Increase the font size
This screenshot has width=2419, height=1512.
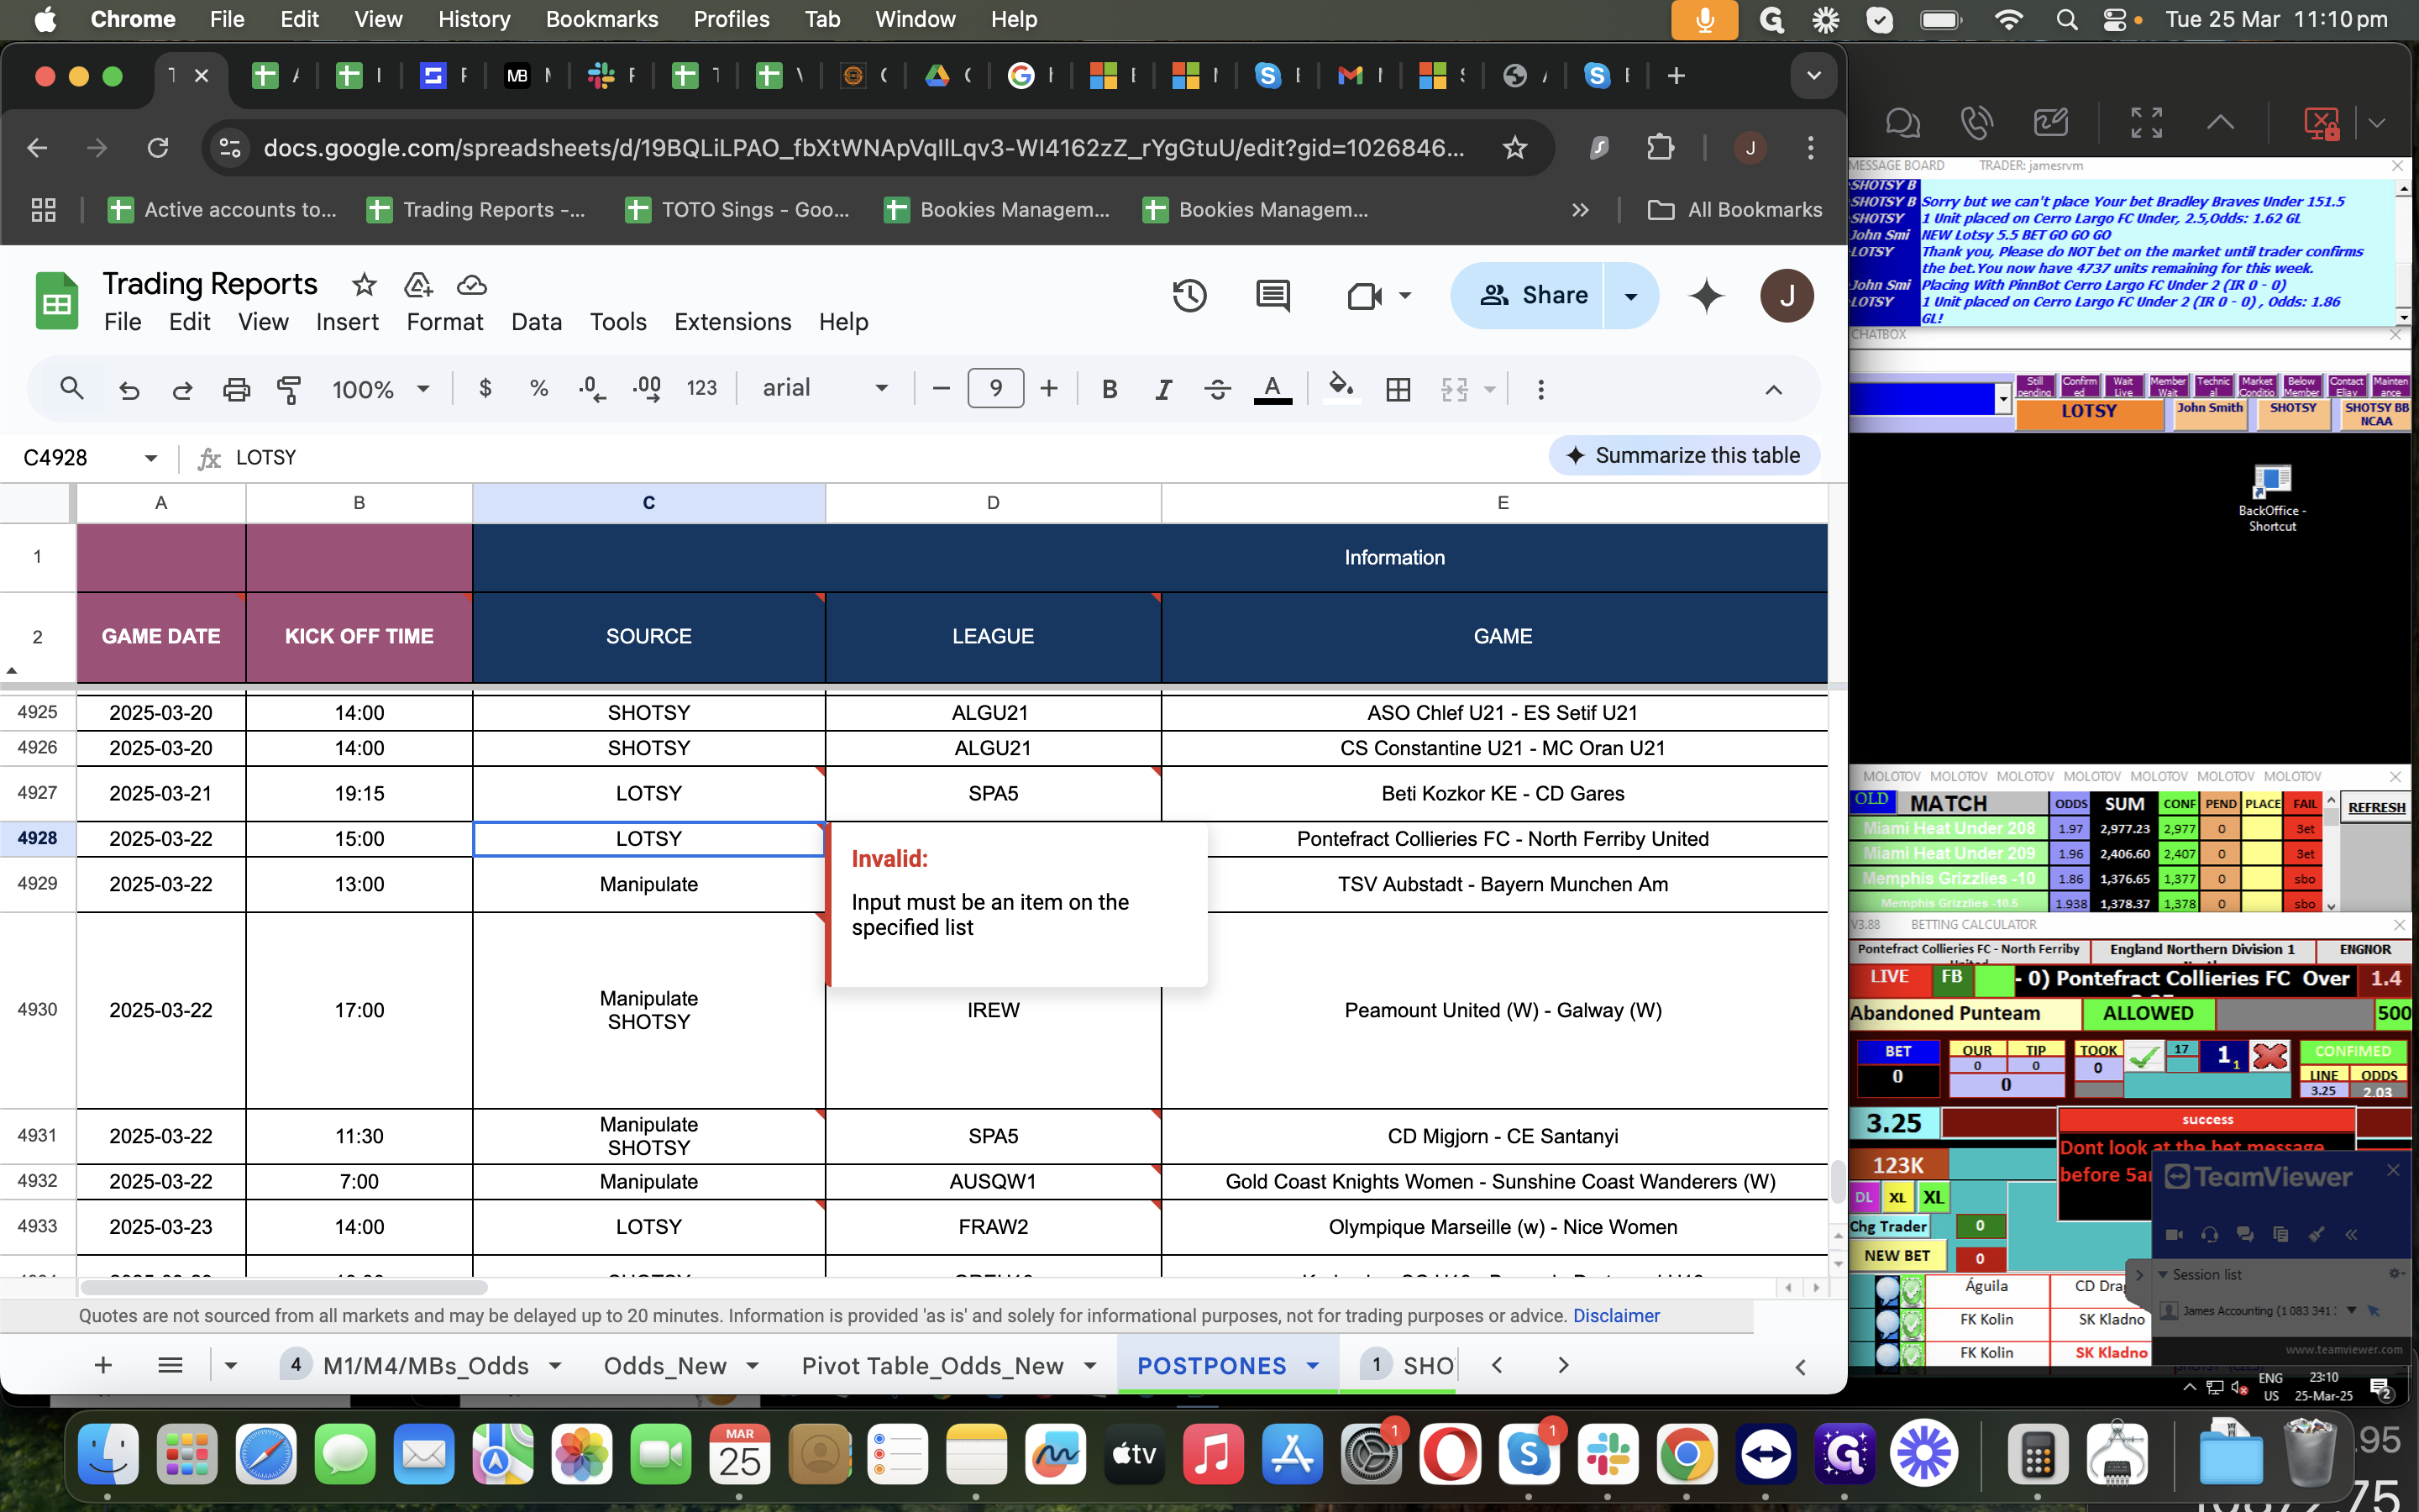tap(1048, 388)
